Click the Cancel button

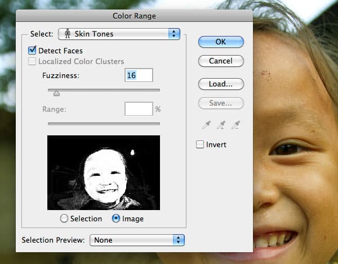click(x=221, y=61)
